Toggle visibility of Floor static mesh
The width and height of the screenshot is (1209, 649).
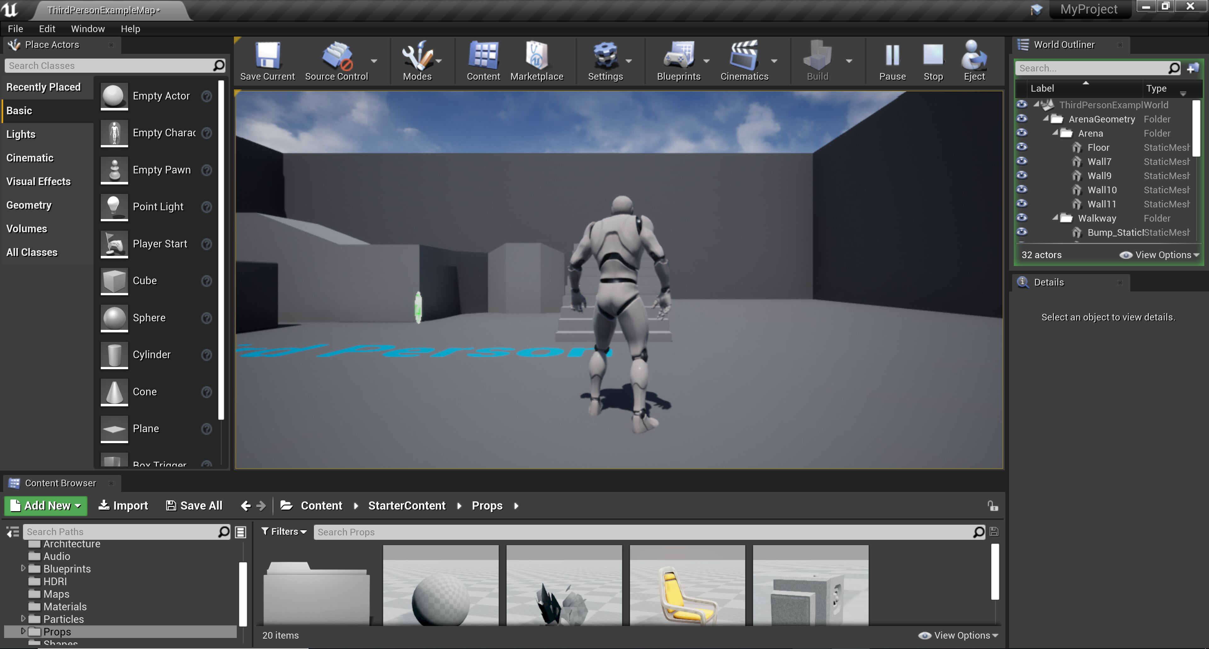1024,147
